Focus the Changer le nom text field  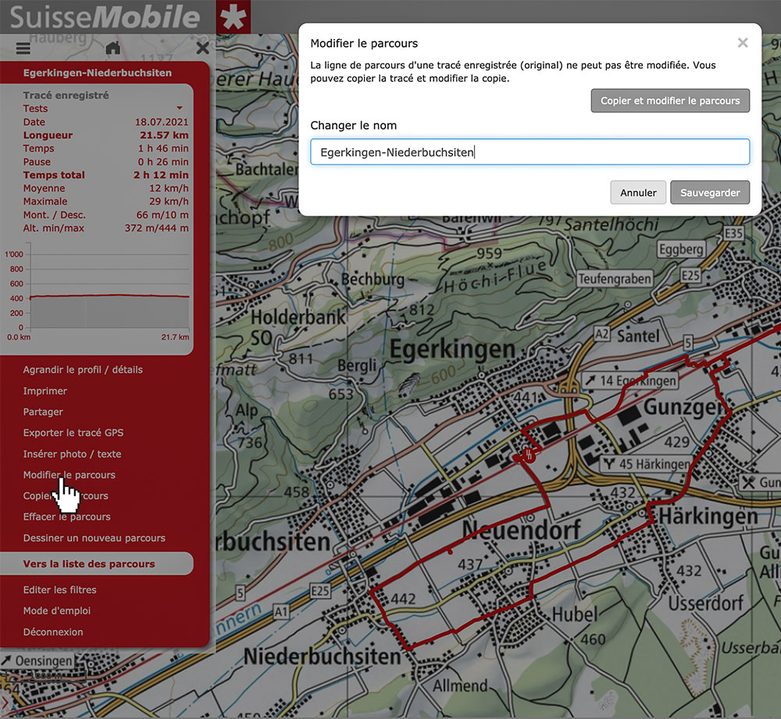click(x=530, y=152)
